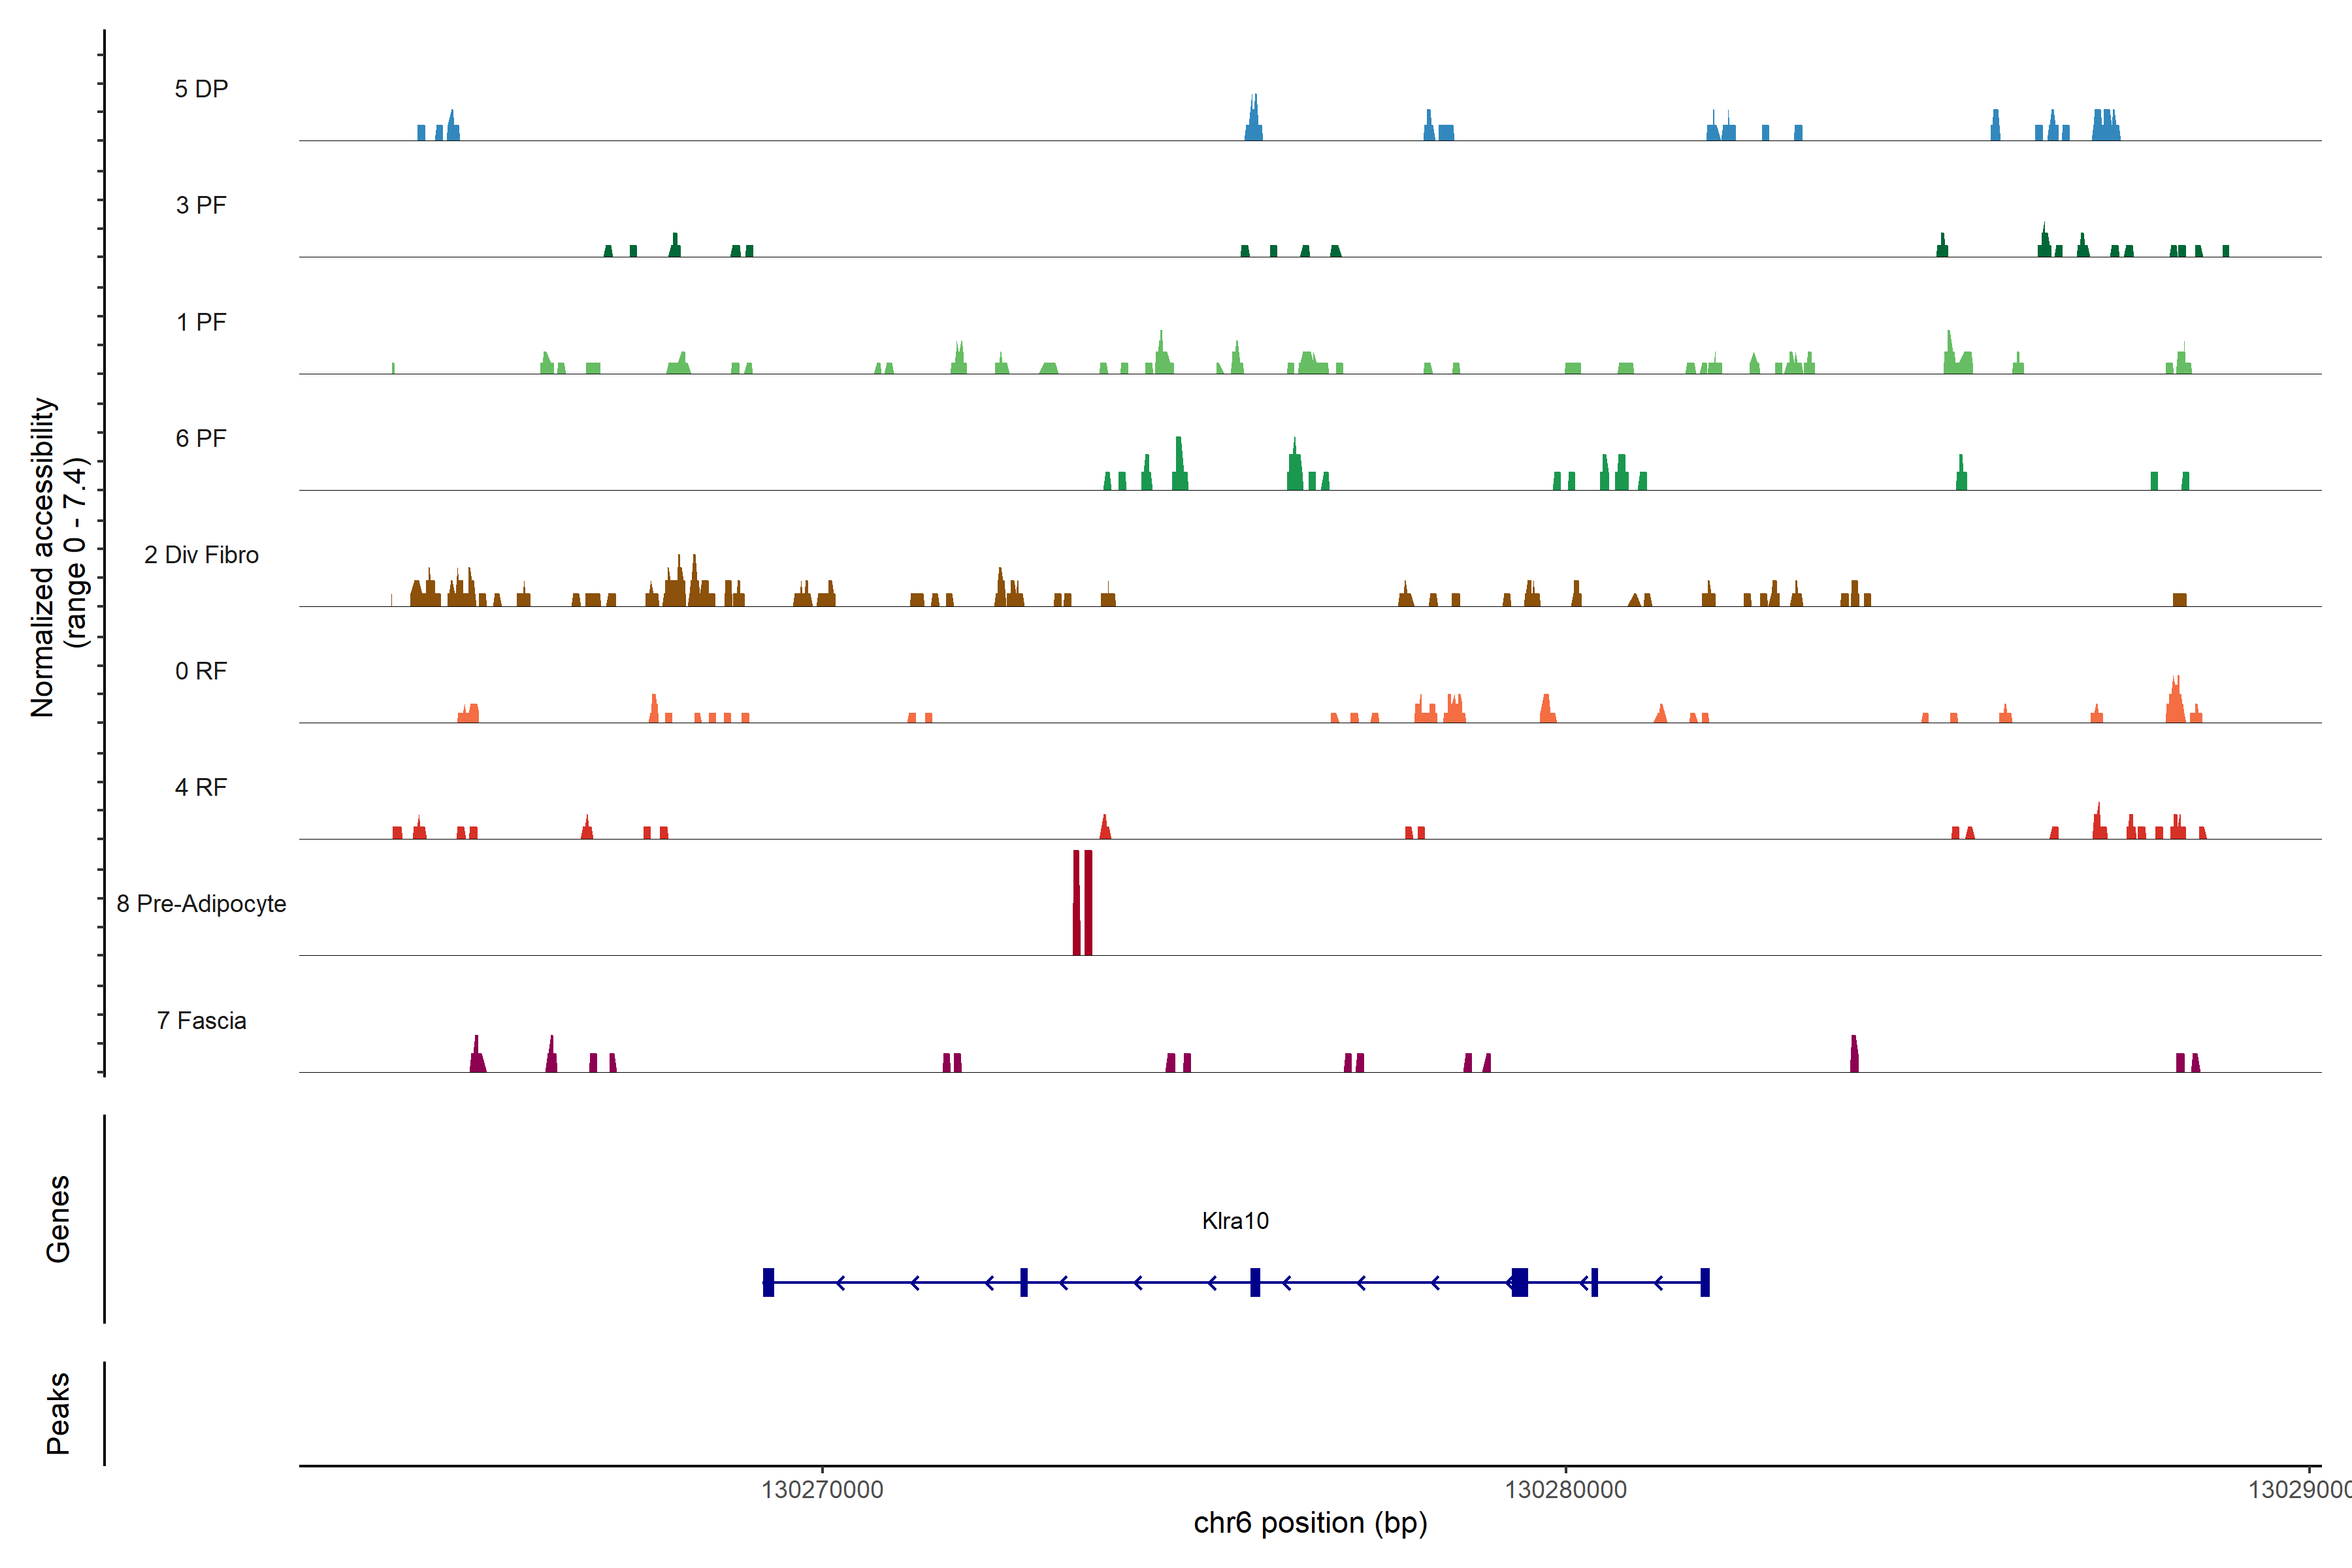The width and height of the screenshot is (2352, 1568).
Task: Click the Klra10 gene name
Action: tap(1235, 1220)
